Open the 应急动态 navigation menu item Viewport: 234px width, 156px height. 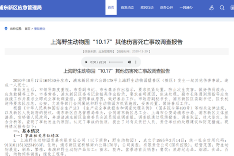(x=127, y=7)
